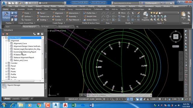
Task: Open the Layer Properties manager
Action: click(x=145, y=16)
